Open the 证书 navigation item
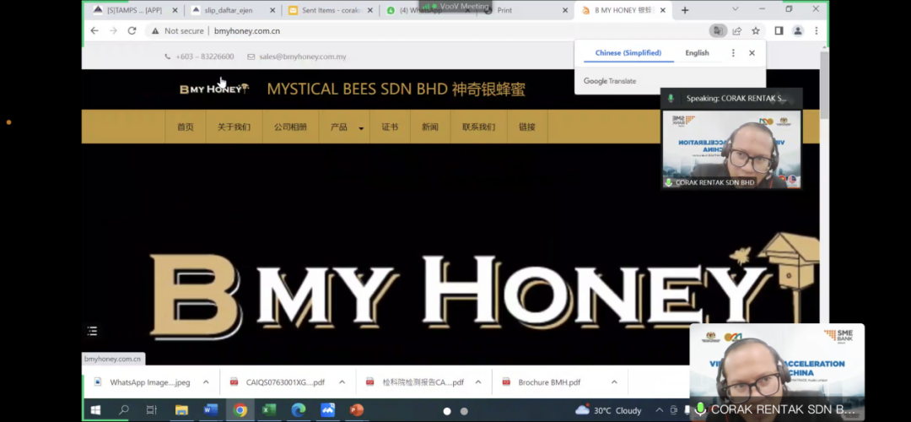Viewport: 911px width, 422px height. (390, 127)
